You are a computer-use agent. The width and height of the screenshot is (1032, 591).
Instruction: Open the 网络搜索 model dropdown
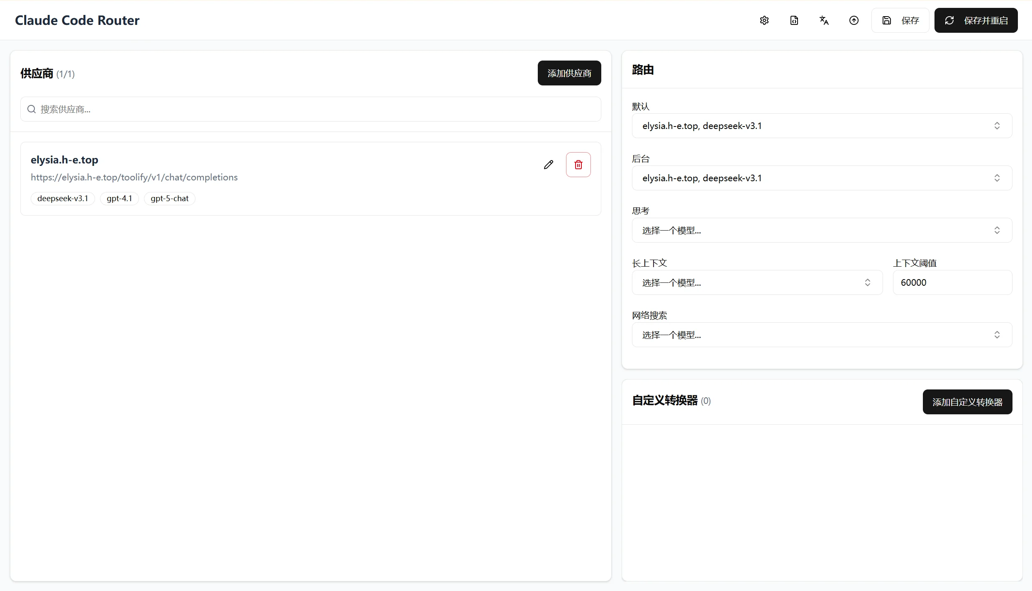[x=822, y=335]
